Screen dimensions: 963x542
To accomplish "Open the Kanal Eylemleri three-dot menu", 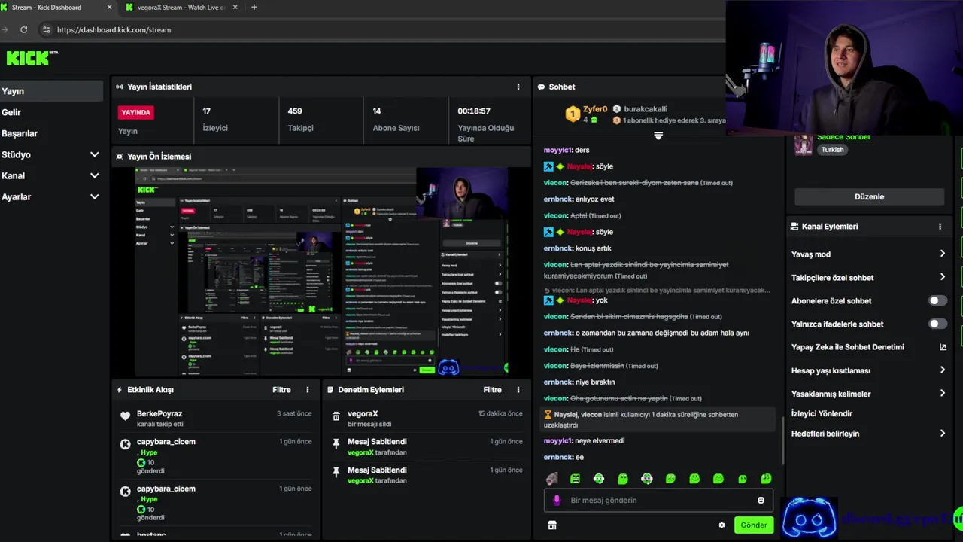I will 940,226.
